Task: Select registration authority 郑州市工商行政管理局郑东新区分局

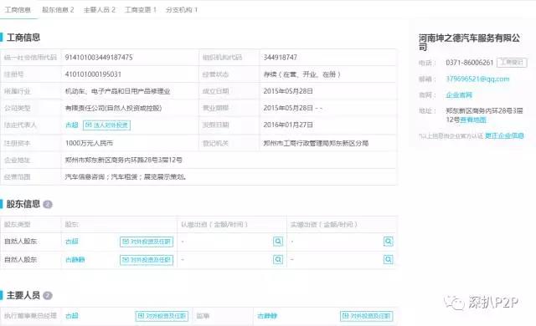Action: tap(316, 143)
